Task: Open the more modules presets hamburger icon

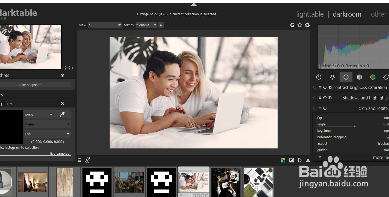Action: 320,157
